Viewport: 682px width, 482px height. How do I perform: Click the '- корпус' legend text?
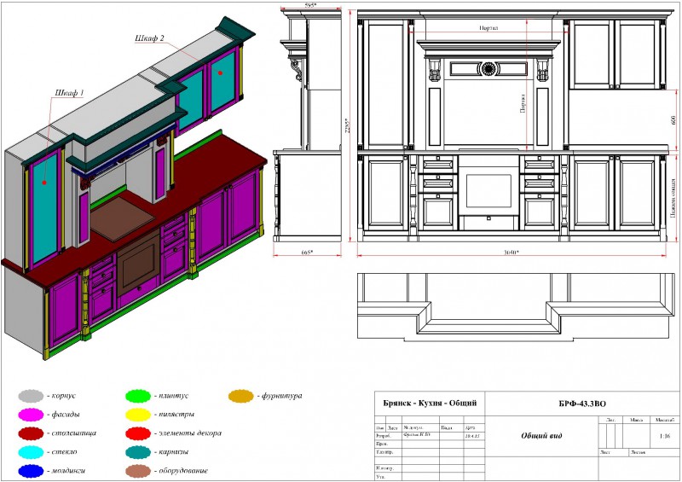click(61, 396)
